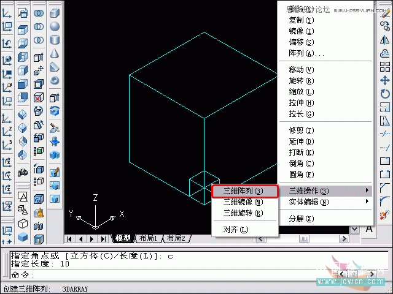Screen dimensions: 393x294
Task: Choose 对齐(L) from the submenu
Action: (x=245, y=229)
